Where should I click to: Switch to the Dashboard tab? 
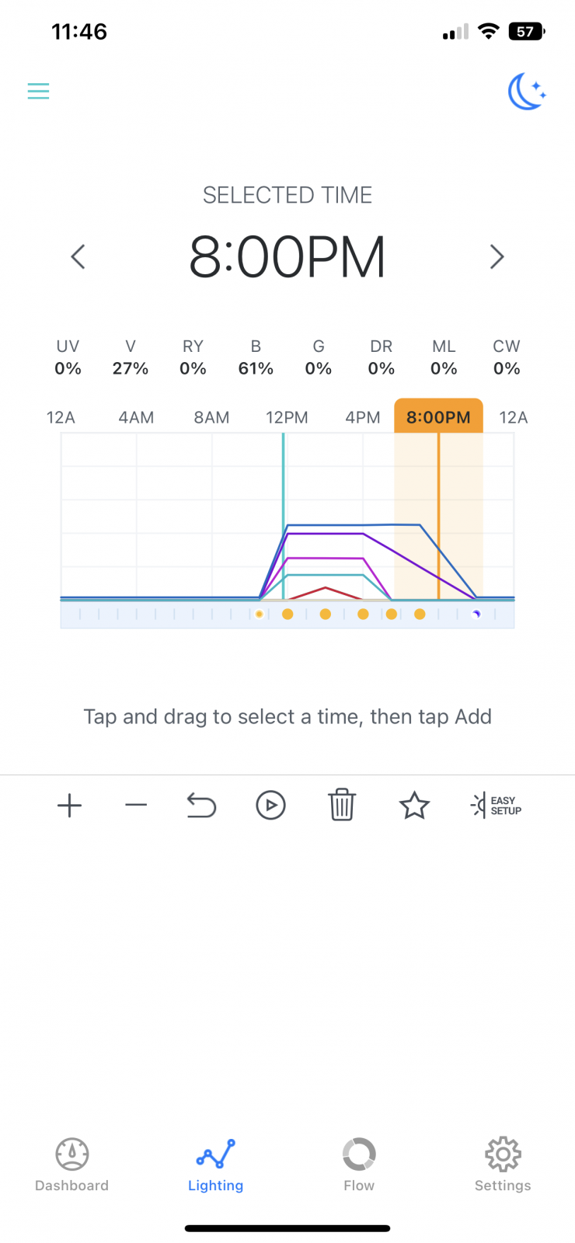[x=71, y=1164]
